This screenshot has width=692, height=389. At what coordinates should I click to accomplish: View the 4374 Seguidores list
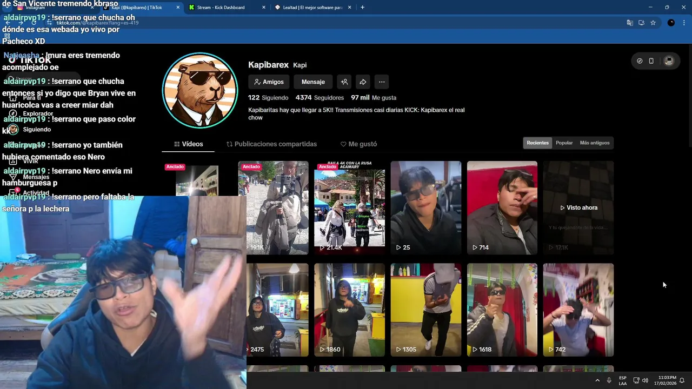pos(320,98)
